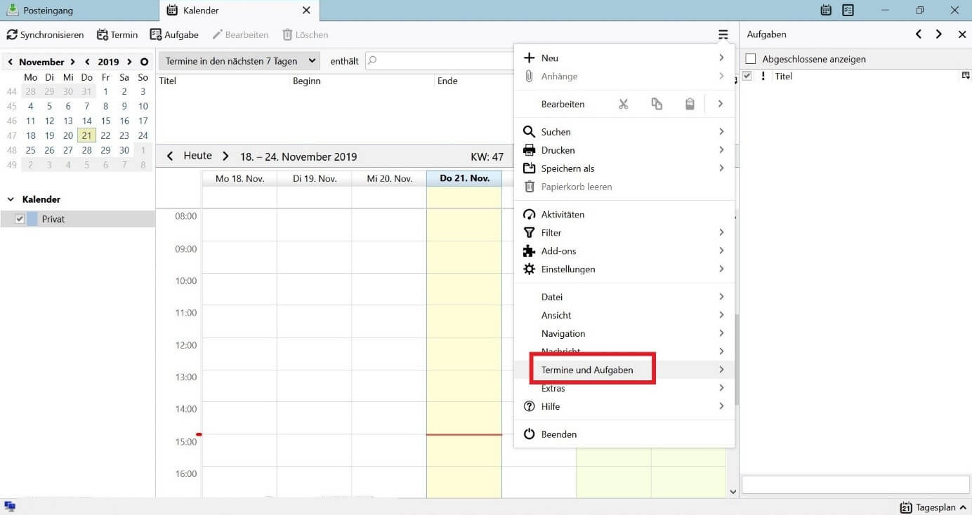The height and width of the screenshot is (515, 972).
Task: Toggle 'Abgeschlossene anzeigen' checkbox
Action: pyautogui.click(x=751, y=60)
